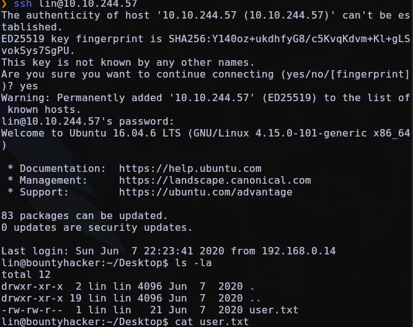The image size is (413, 327).
Task: Click the 'Welcome to Ubuntu 16.04.6 LTS' text
Action: [x=91, y=133]
